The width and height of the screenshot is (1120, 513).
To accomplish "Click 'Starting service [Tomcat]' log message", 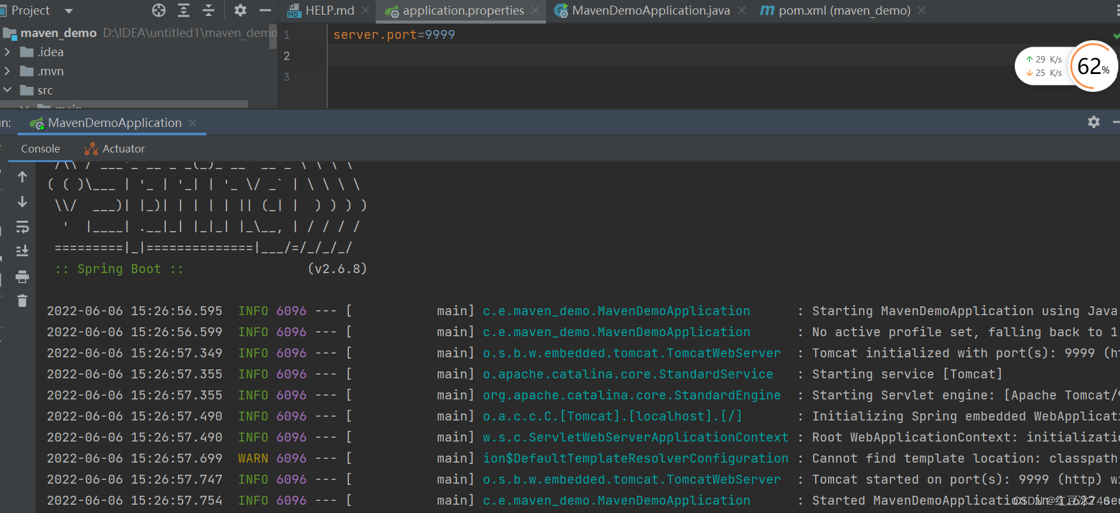I will pos(907,374).
